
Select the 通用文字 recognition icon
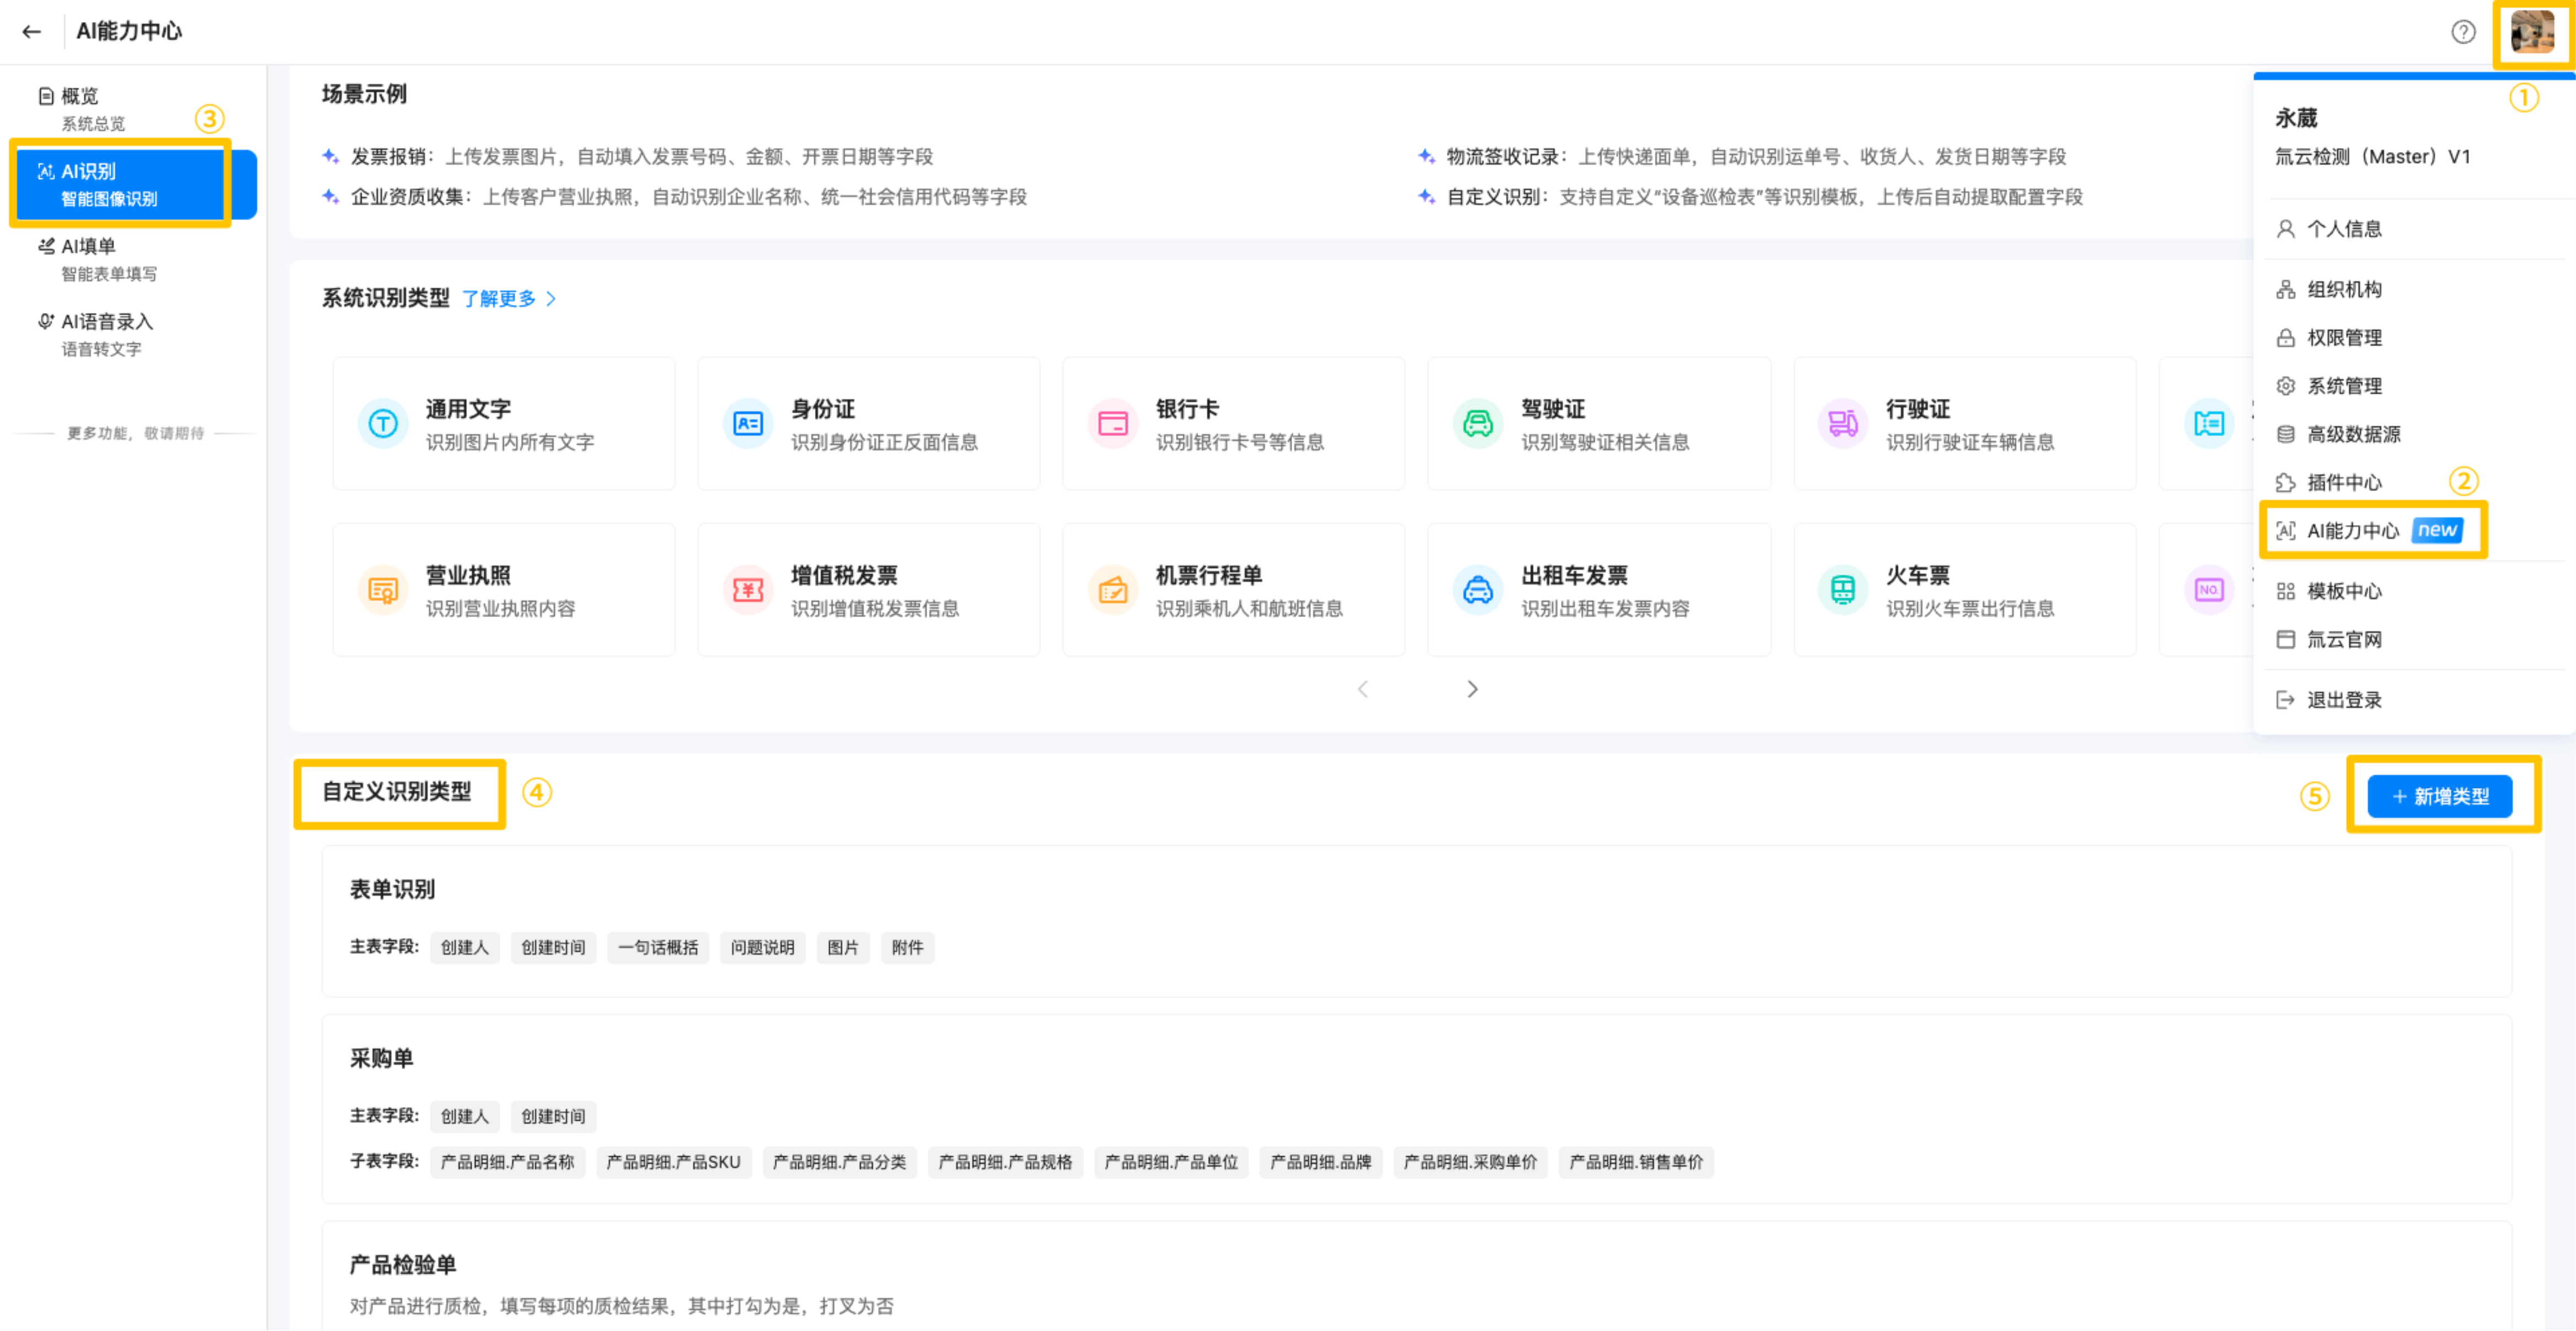(383, 424)
